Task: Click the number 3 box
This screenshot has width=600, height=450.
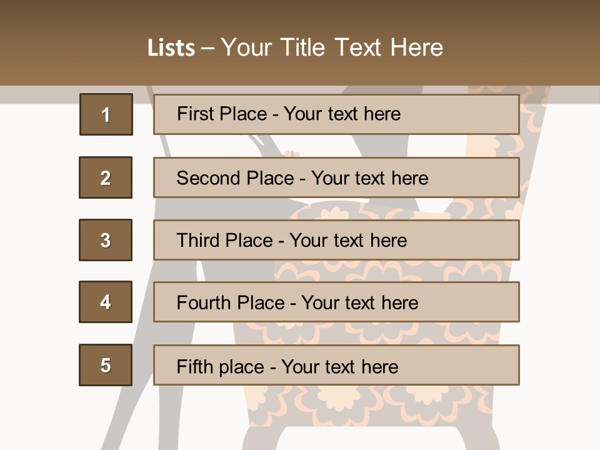Action: [106, 240]
